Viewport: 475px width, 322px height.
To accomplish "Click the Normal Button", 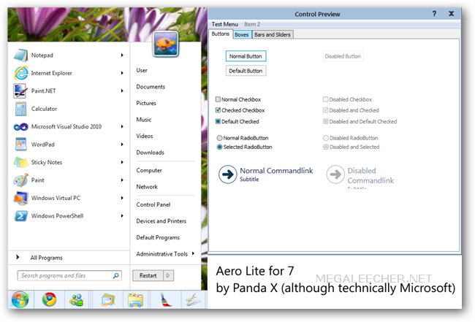I will tap(246, 56).
